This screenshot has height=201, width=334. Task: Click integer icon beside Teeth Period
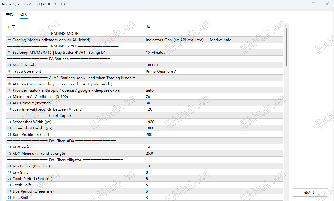click(x=9, y=179)
